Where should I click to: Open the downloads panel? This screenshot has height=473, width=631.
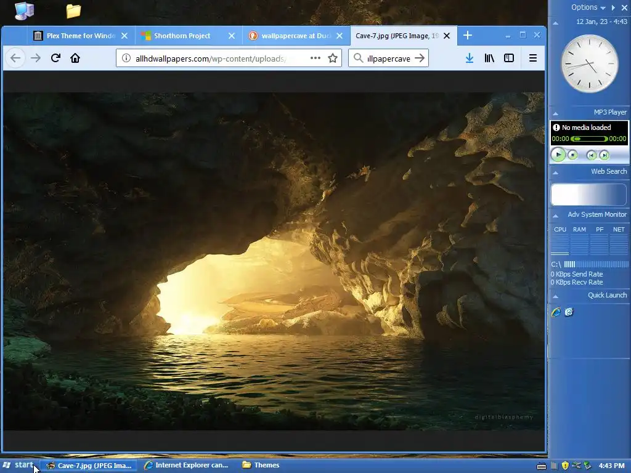point(469,59)
